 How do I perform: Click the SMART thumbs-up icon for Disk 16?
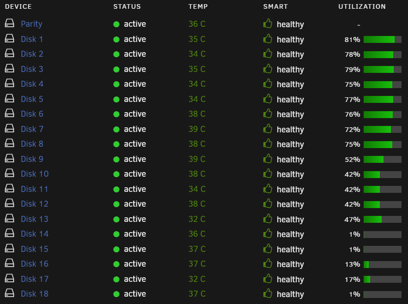click(x=268, y=263)
